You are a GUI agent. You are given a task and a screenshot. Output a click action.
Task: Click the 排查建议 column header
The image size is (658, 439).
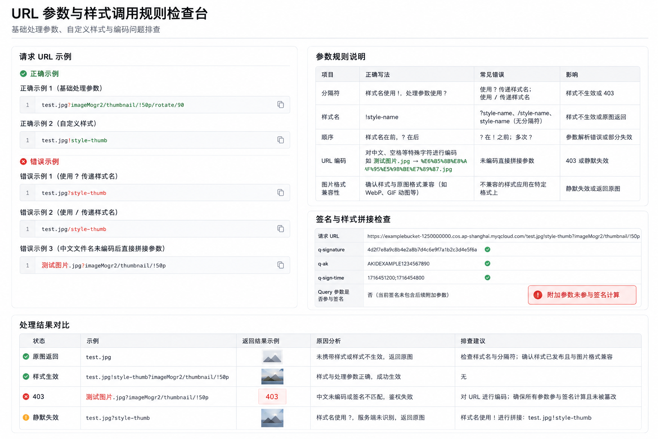coord(473,341)
